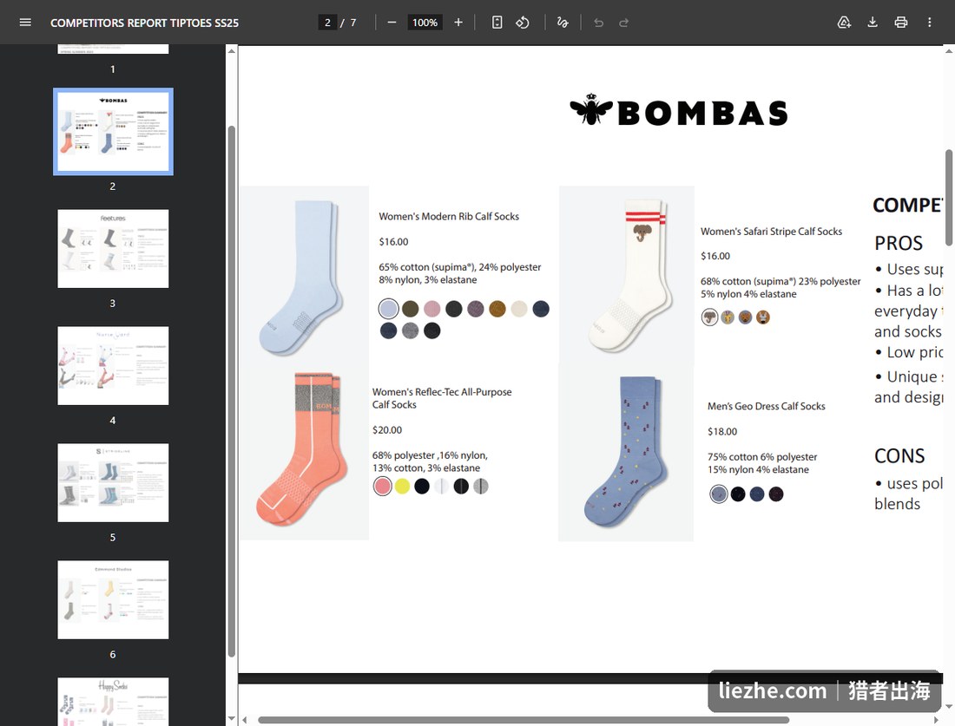
Task: Zoom in with the plus icon
Action: (458, 23)
